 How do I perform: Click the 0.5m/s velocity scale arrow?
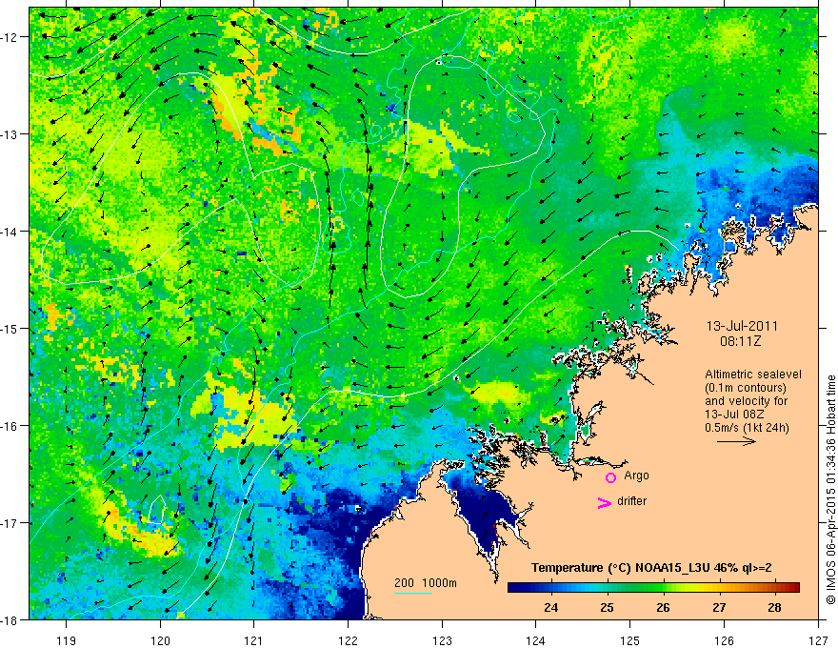736,441
